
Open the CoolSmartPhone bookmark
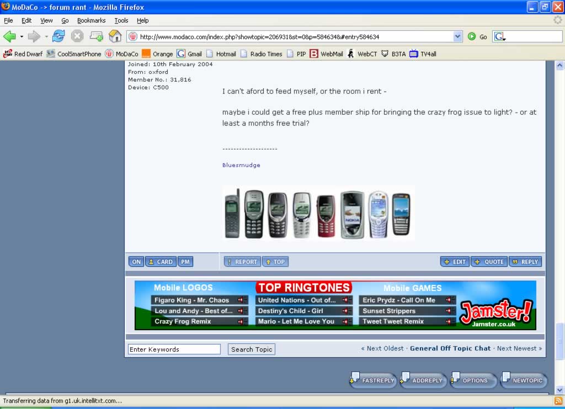click(x=74, y=54)
